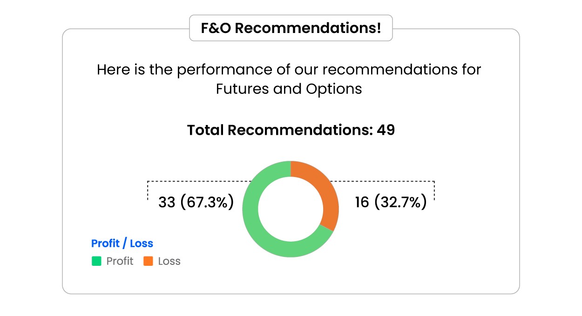Click the orange Loss legend swatch
Screen dimensions: 582x316
[148, 261]
